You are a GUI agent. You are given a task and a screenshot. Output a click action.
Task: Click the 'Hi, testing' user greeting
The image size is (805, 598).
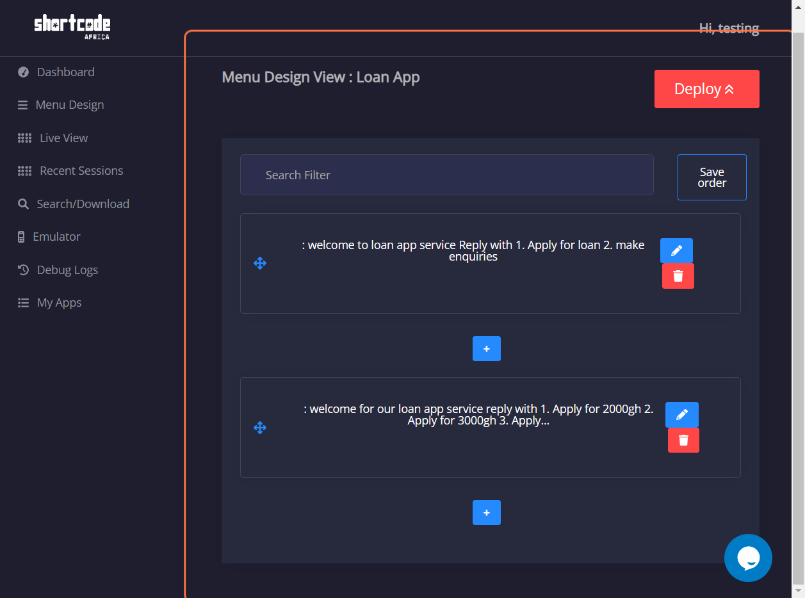pos(729,28)
